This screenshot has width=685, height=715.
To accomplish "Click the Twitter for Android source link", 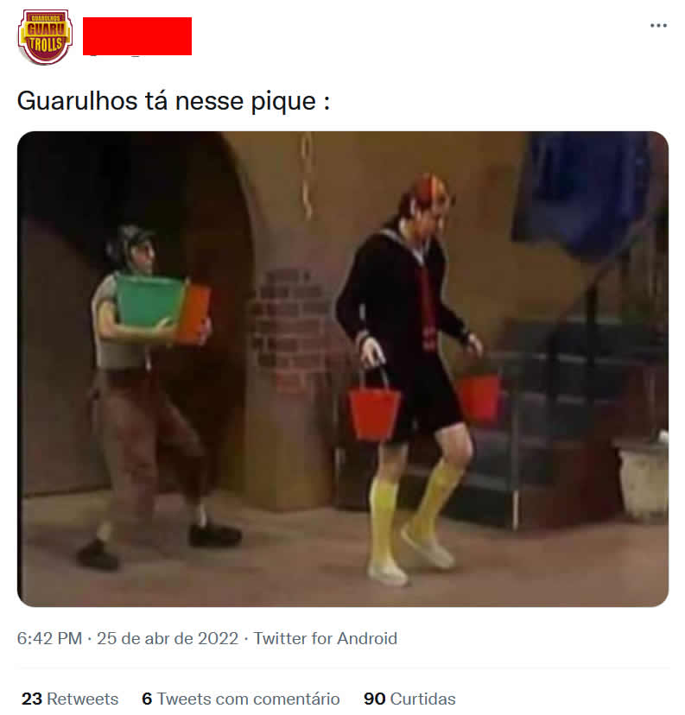I will tap(325, 638).
